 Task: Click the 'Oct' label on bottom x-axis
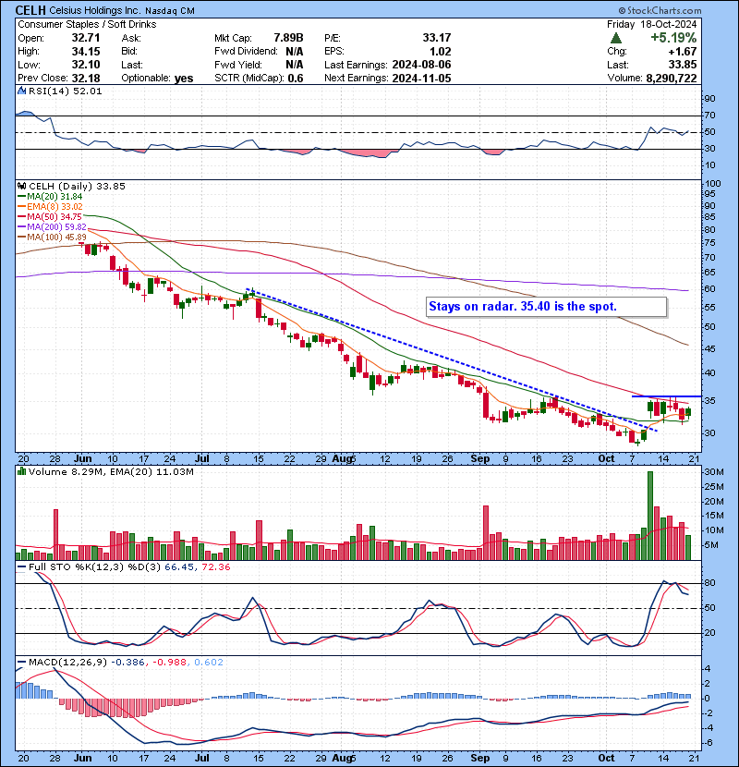(606, 758)
